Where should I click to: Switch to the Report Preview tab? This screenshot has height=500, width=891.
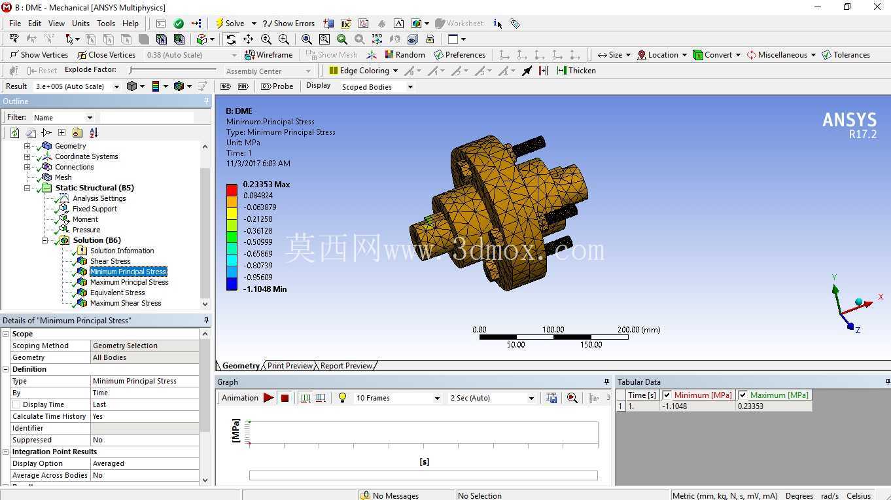pos(346,366)
